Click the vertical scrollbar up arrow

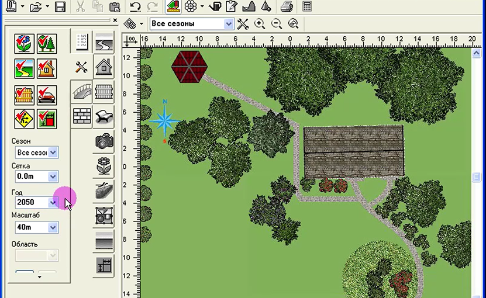pos(477,53)
